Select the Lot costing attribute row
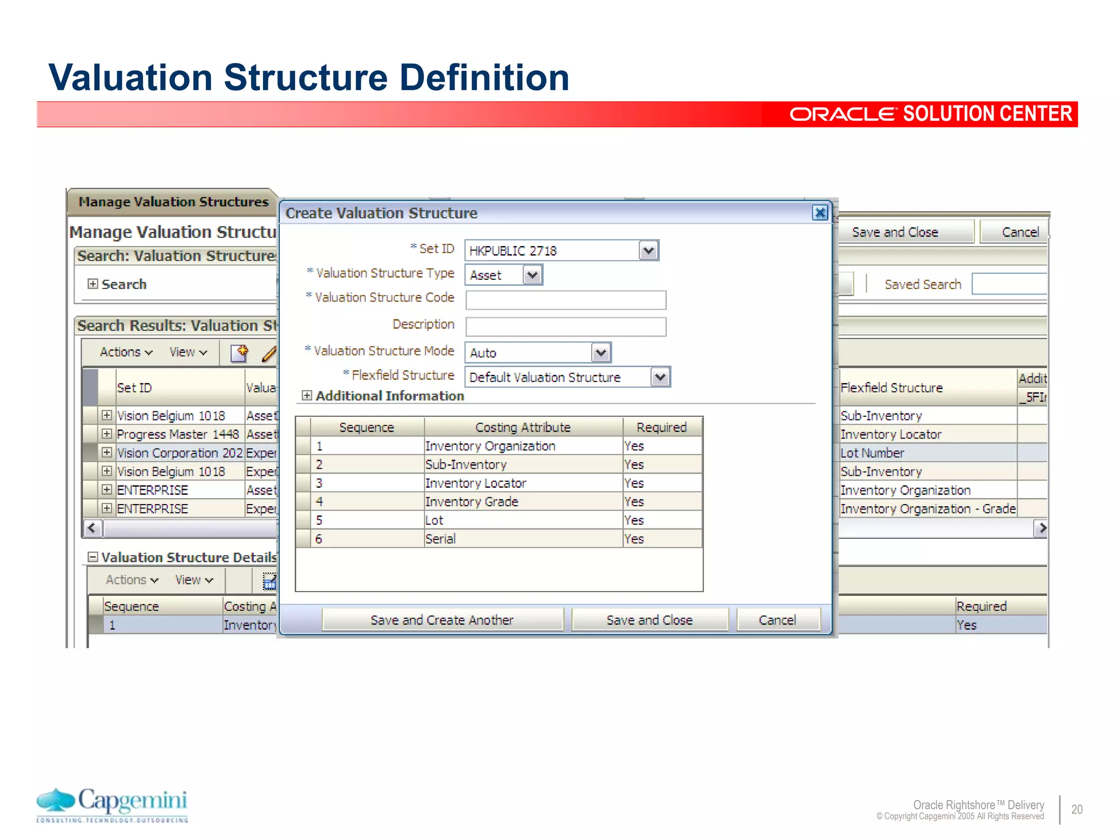Image resolution: width=1115 pixels, height=836 pixels. 499,520
